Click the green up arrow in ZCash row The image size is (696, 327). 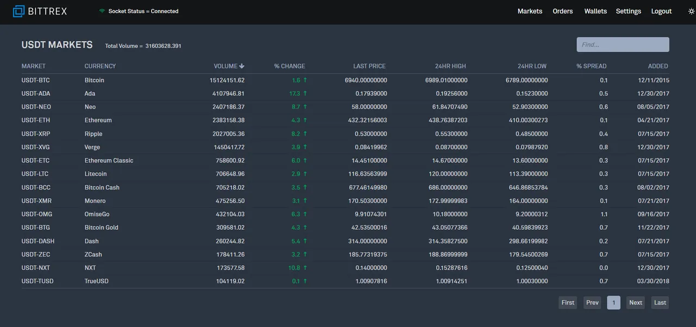click(305, 254)
